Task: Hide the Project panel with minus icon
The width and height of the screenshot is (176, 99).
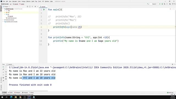Action: 38,7
